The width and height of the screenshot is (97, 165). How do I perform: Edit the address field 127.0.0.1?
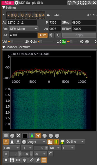tap(22, 23)
